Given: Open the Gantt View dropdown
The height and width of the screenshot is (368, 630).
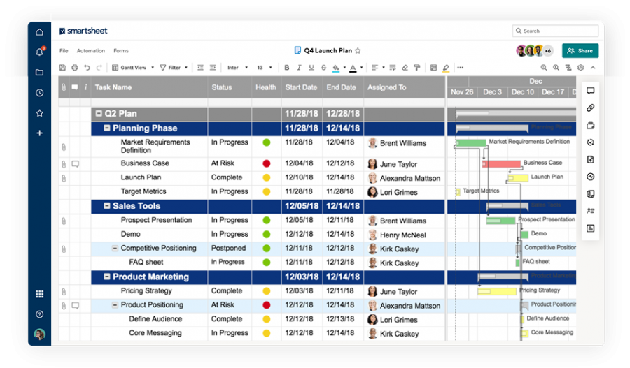Looking at the screenshot, I should coord(132,68).
